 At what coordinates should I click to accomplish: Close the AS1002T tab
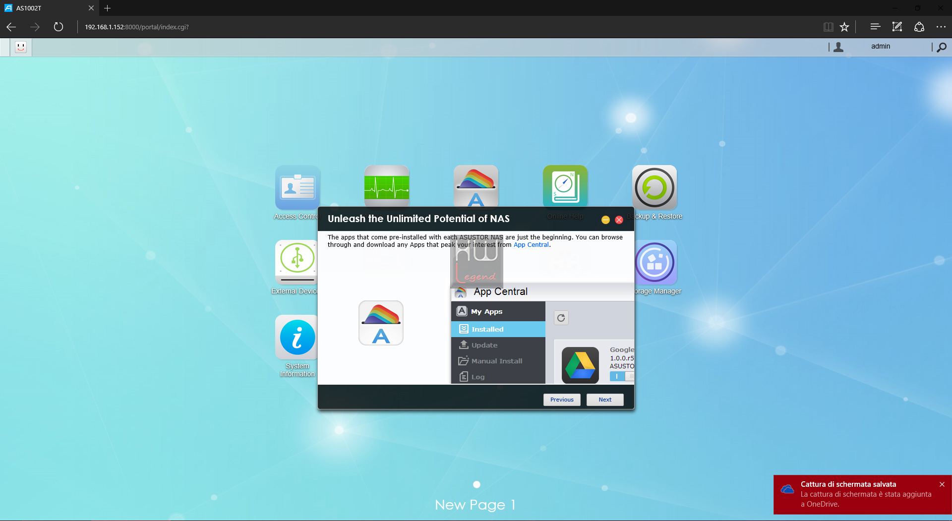(x=91, y=8)
